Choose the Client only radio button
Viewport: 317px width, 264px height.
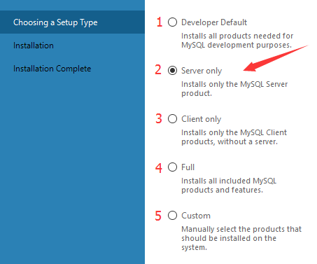pos(172,119)
